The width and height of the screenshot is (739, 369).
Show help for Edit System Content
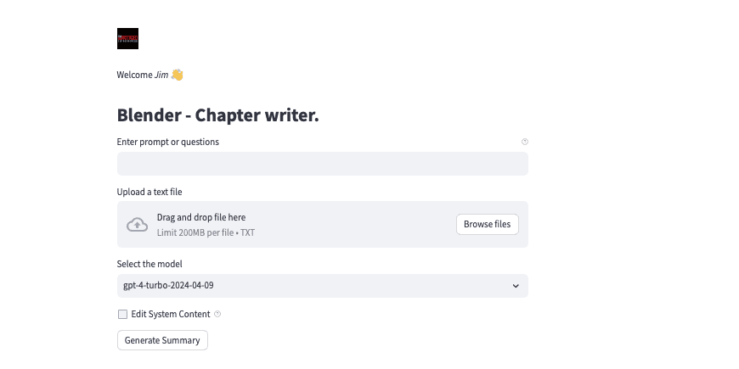pyautogui.click(x=217, y=314)
